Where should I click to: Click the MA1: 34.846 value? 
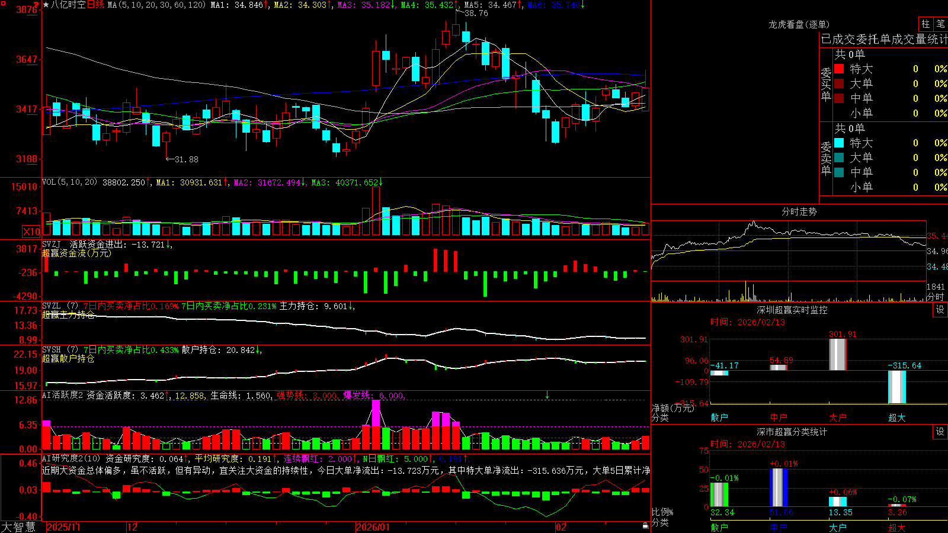pos(236,5)
